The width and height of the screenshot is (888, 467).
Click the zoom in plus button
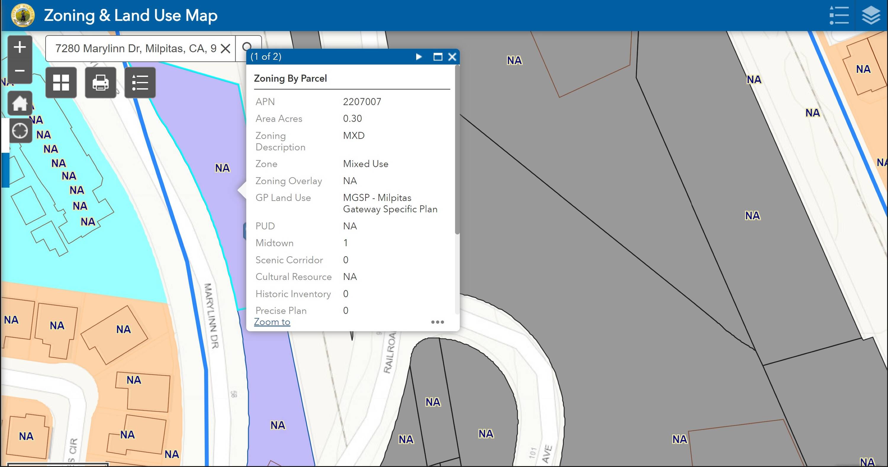(x=20, y=47)
